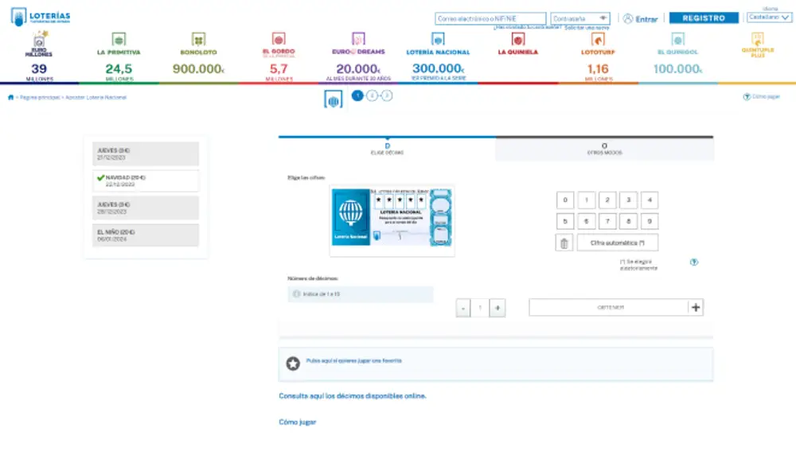The width and height of the screenshot is (796, 451).
Task: Switch to the Elige décimo tab
Action: click(388, 149)
